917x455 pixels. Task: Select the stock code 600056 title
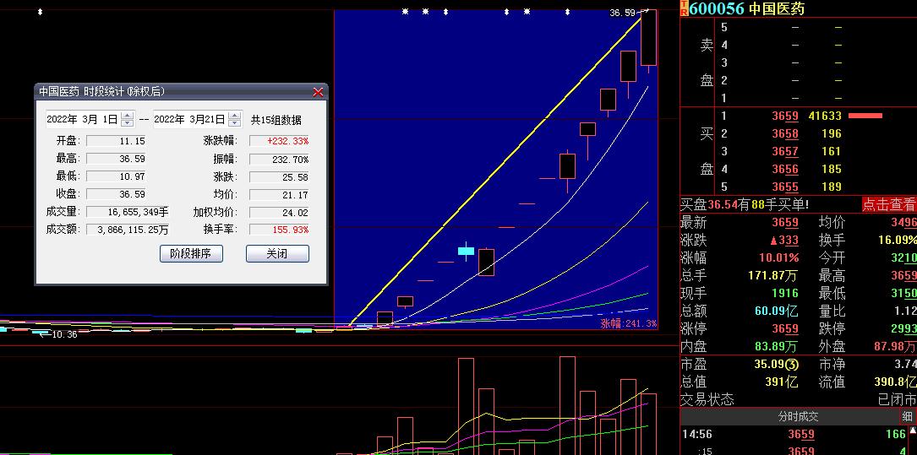click(717, 8)
